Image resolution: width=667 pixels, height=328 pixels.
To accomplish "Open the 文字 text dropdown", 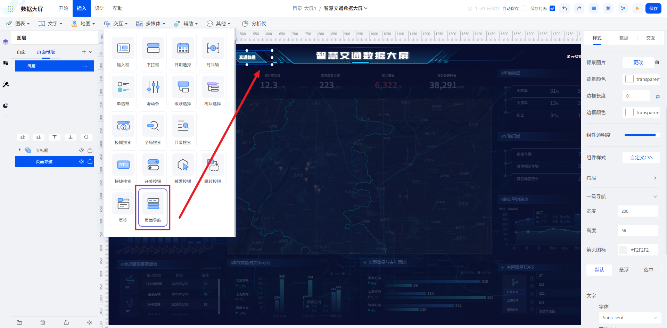I will point(50,24).
